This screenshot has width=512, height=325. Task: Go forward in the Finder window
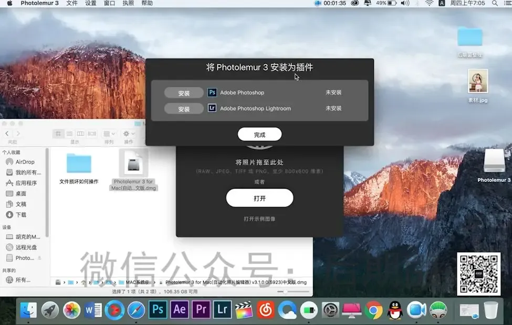tap(18, 133)
